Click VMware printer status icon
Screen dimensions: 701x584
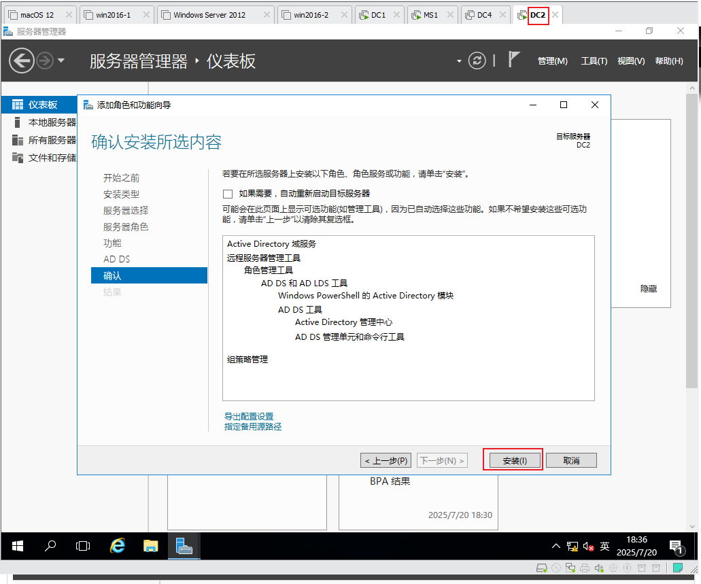[x=585, y=568]
